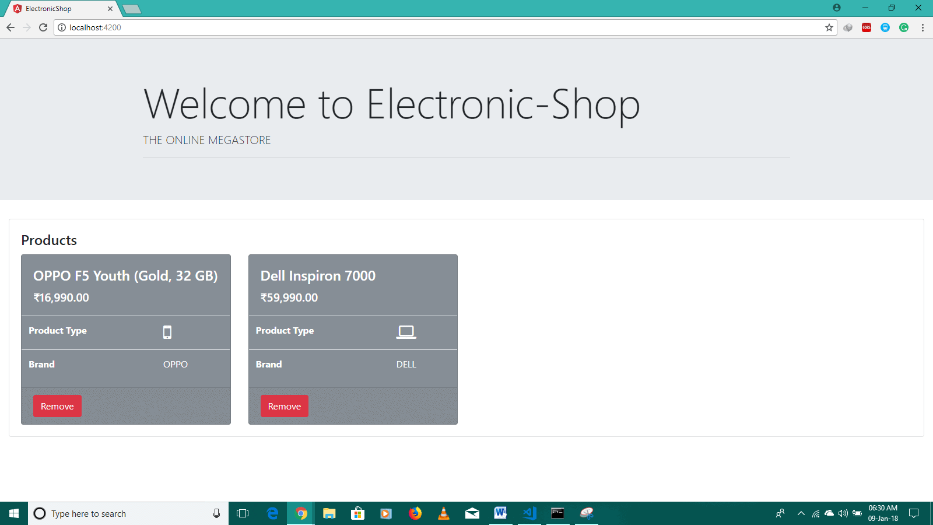Open the Chrome user profile button

tap(837, 8)
